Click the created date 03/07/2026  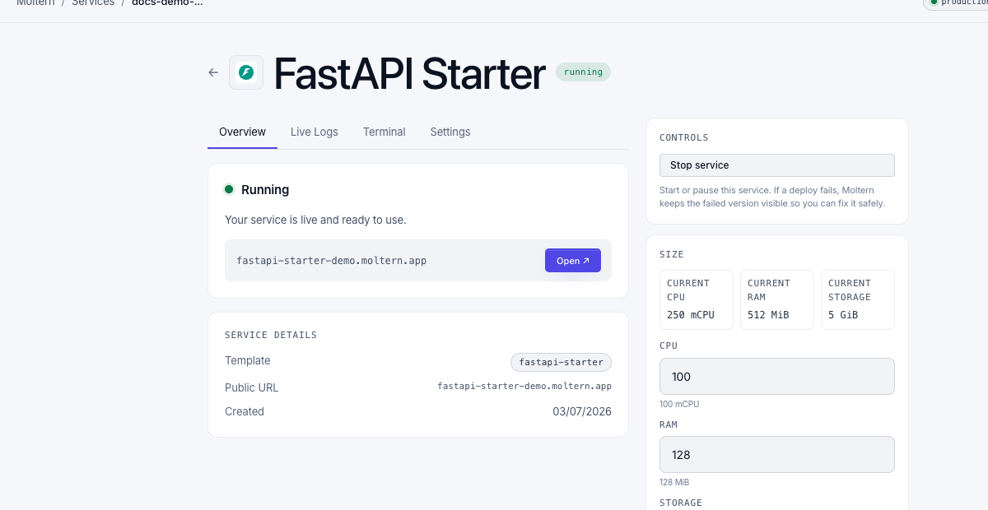tap(582, 411)
